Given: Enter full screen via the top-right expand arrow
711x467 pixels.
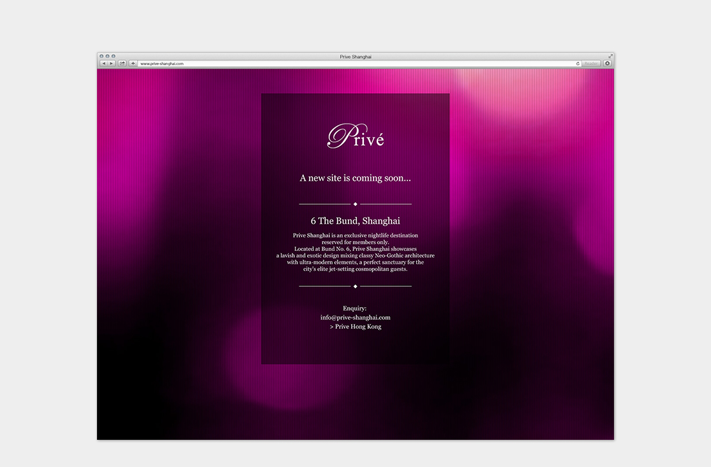Looking at the screenshot, I should [610, 56].
